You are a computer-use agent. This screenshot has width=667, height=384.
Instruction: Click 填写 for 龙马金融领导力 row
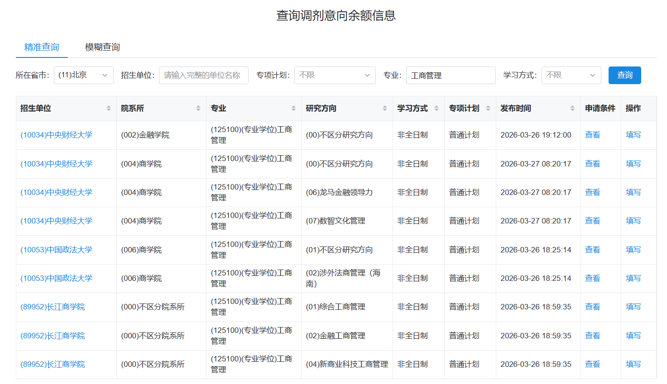click(x=633, y=192)
